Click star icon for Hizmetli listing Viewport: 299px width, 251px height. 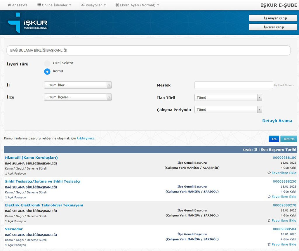tap(269, 173)
